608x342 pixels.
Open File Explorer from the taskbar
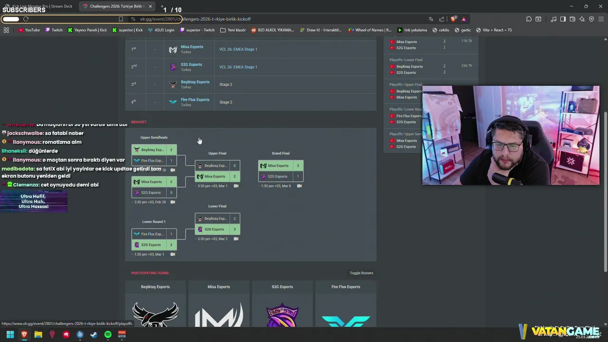(x=38, y=334)
